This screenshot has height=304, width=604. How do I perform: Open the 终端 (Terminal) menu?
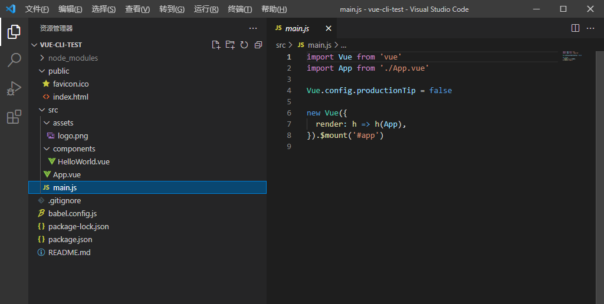239,9
